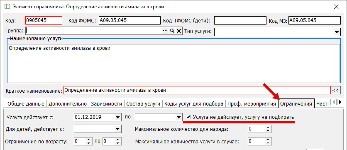The width and height of the screenshot is (347, 150).
Task: Uncheck 'Услуга не действует, услугу не подбирать'
Action: click(188, 117)
